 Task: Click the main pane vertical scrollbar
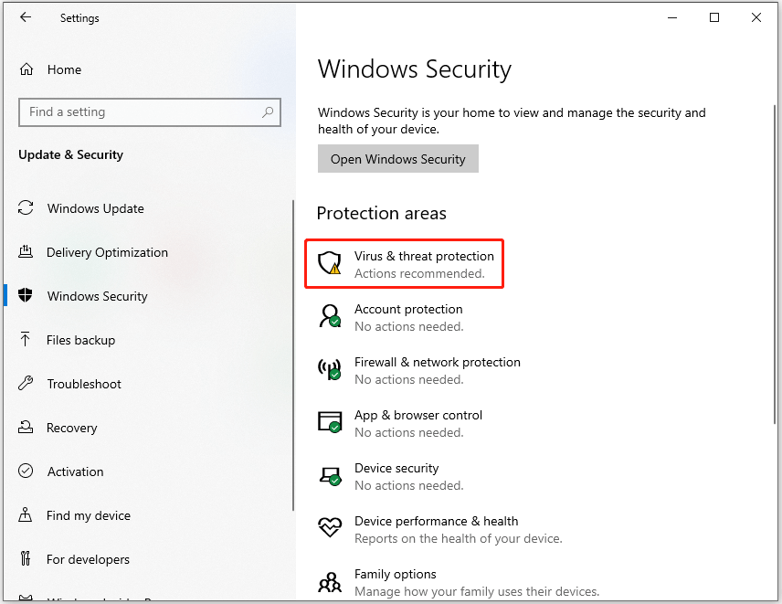774,264
